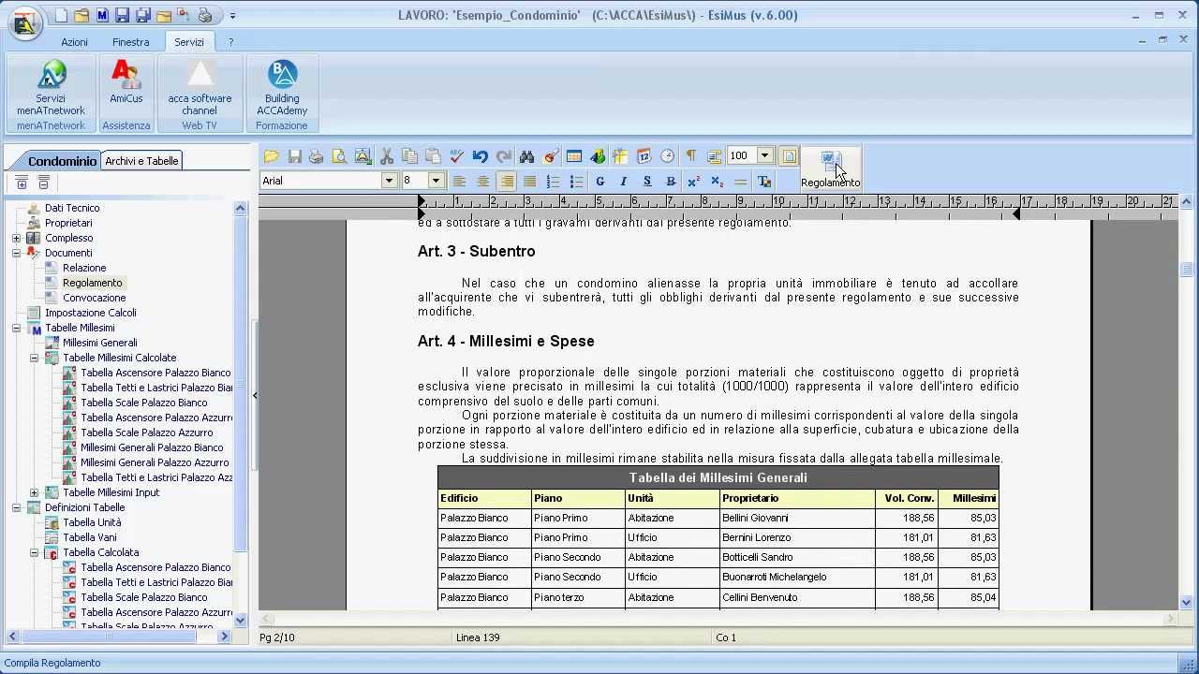Insert a table using the table icon
Screen dimensions: 1199x674
pos(574,156)
